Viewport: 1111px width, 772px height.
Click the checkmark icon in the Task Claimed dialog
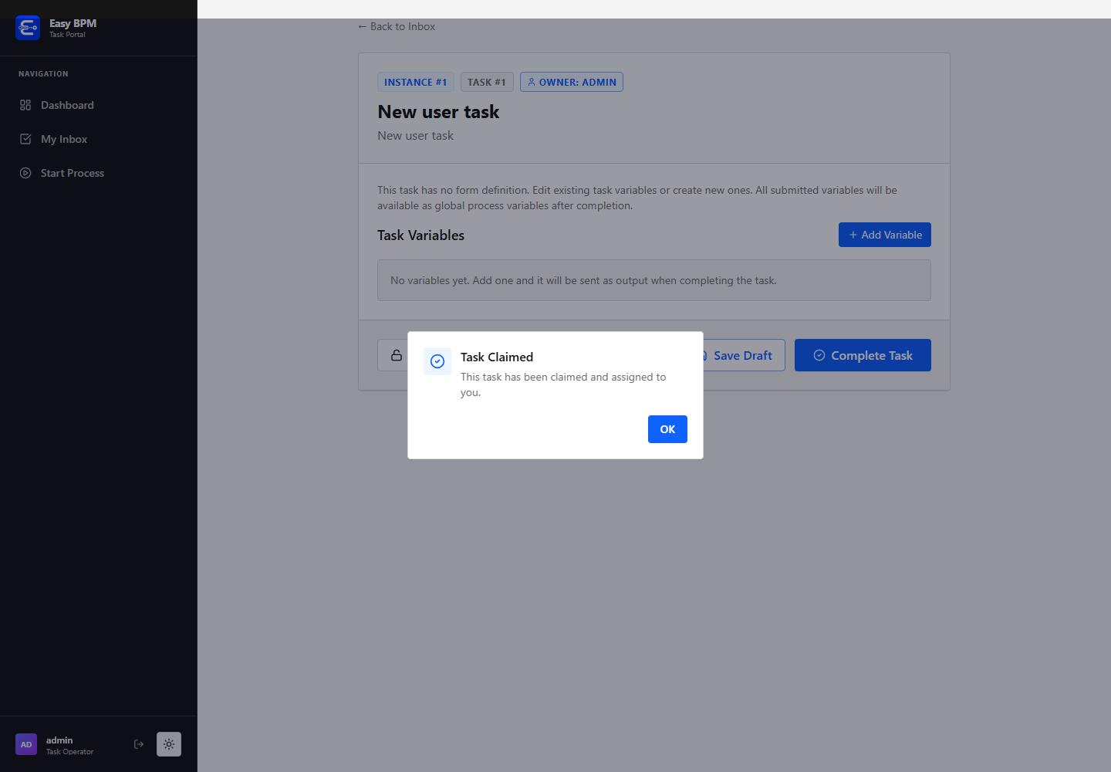[x=437, y=361]
